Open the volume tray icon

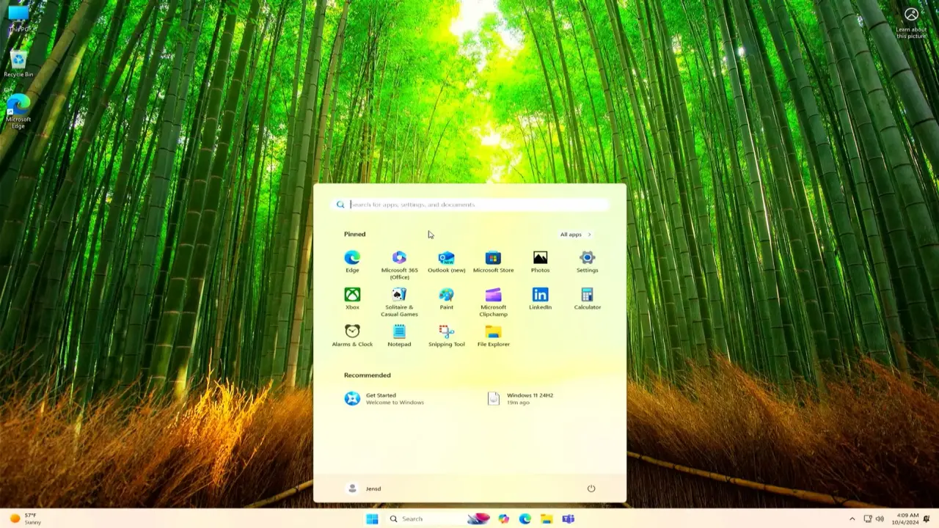tap(880, 519)
